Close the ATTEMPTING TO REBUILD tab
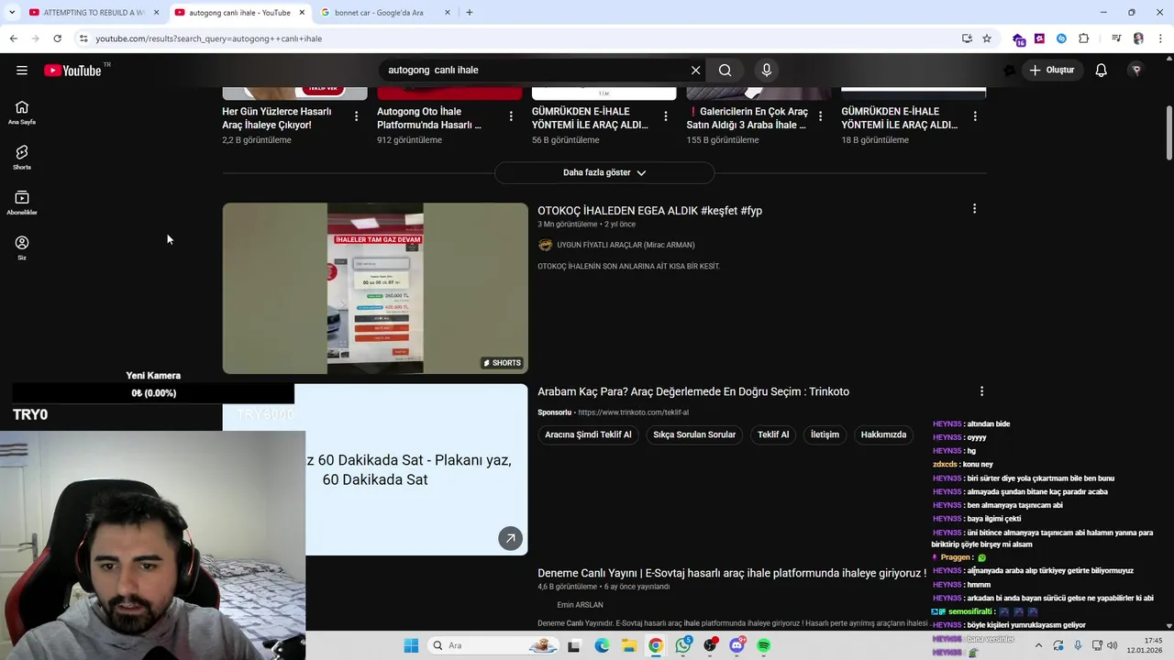Viewport: 1174px width, 660px height. [x=156, y=13]
